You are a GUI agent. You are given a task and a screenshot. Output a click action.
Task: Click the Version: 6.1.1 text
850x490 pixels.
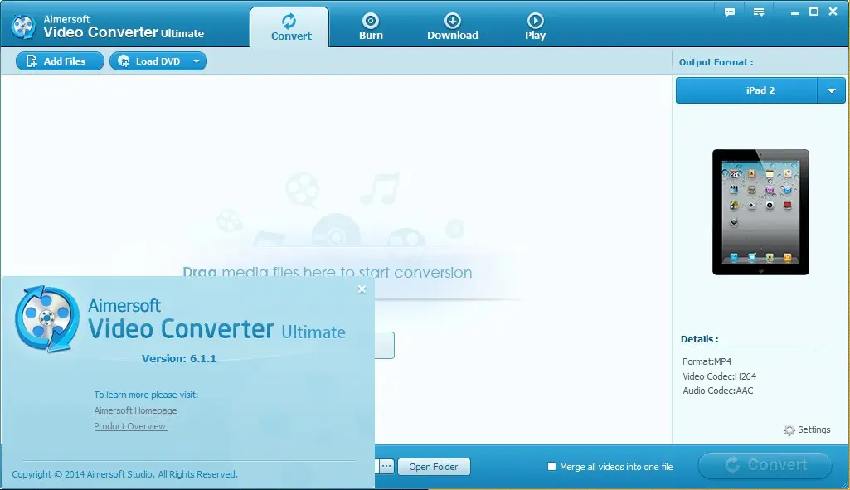(x=179, y=358)
